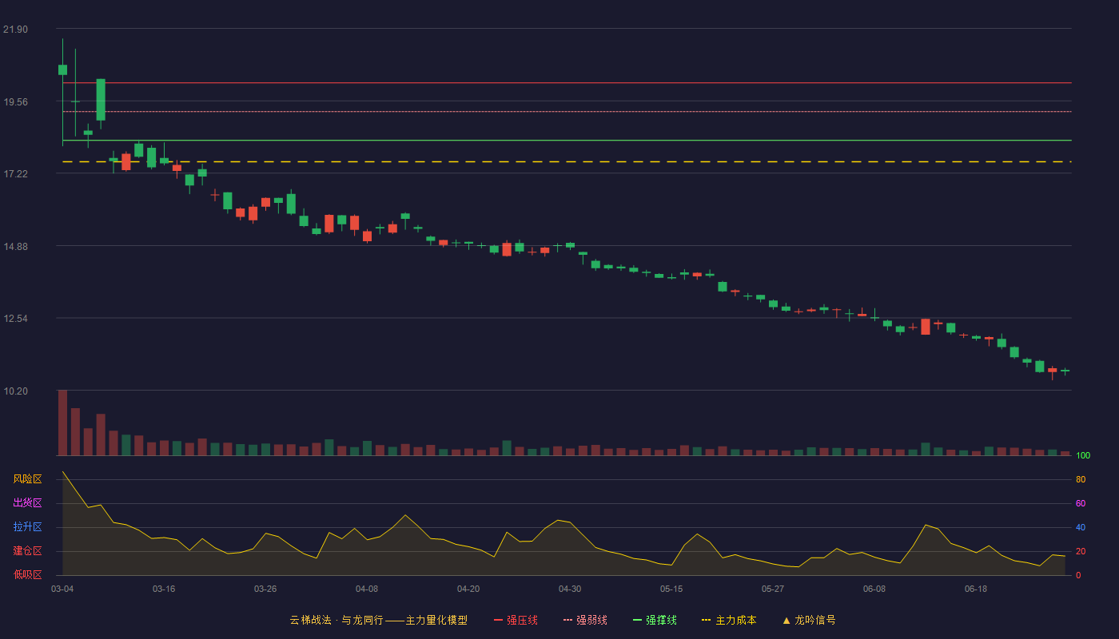Click the 06-18 date label

click(976, 589)
